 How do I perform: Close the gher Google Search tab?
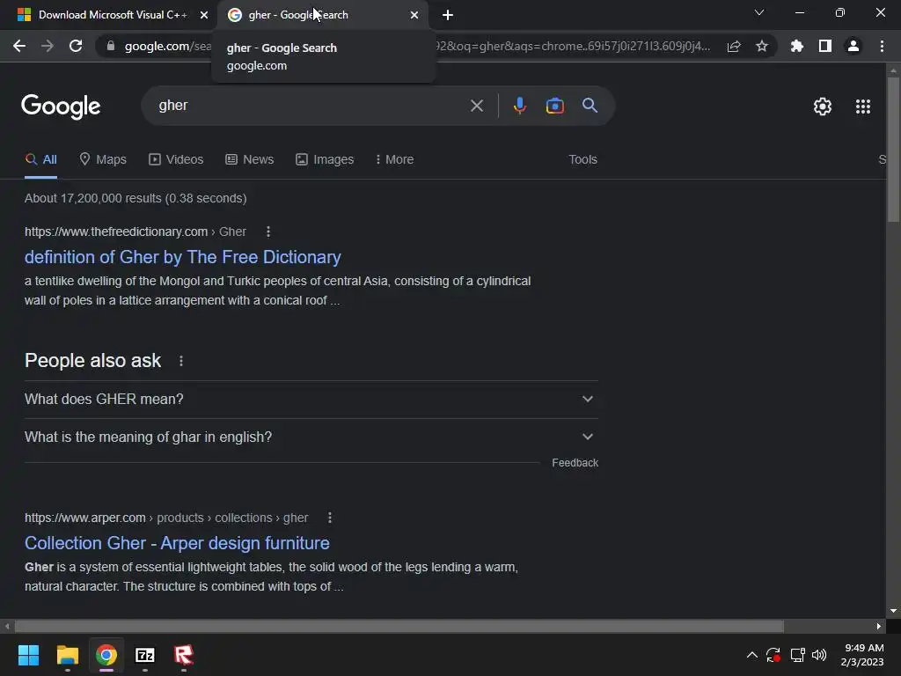(x=414, y=15)
